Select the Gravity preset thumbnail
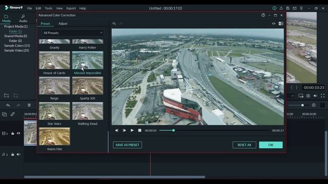Image resolution: width=328 pixels, height=184 pixels. coord(54,41)
